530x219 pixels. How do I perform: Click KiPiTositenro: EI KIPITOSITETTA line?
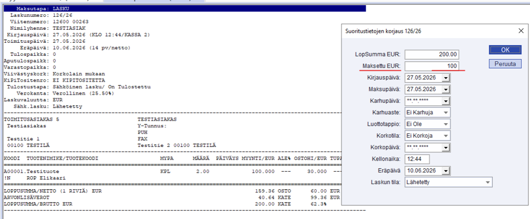(54, 81)
